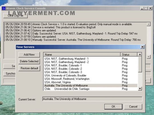The height and width of the screenshot is (115, 154).
Task: Click the 21:07:59 'Options are updated' log line
Action: [30, 37]
